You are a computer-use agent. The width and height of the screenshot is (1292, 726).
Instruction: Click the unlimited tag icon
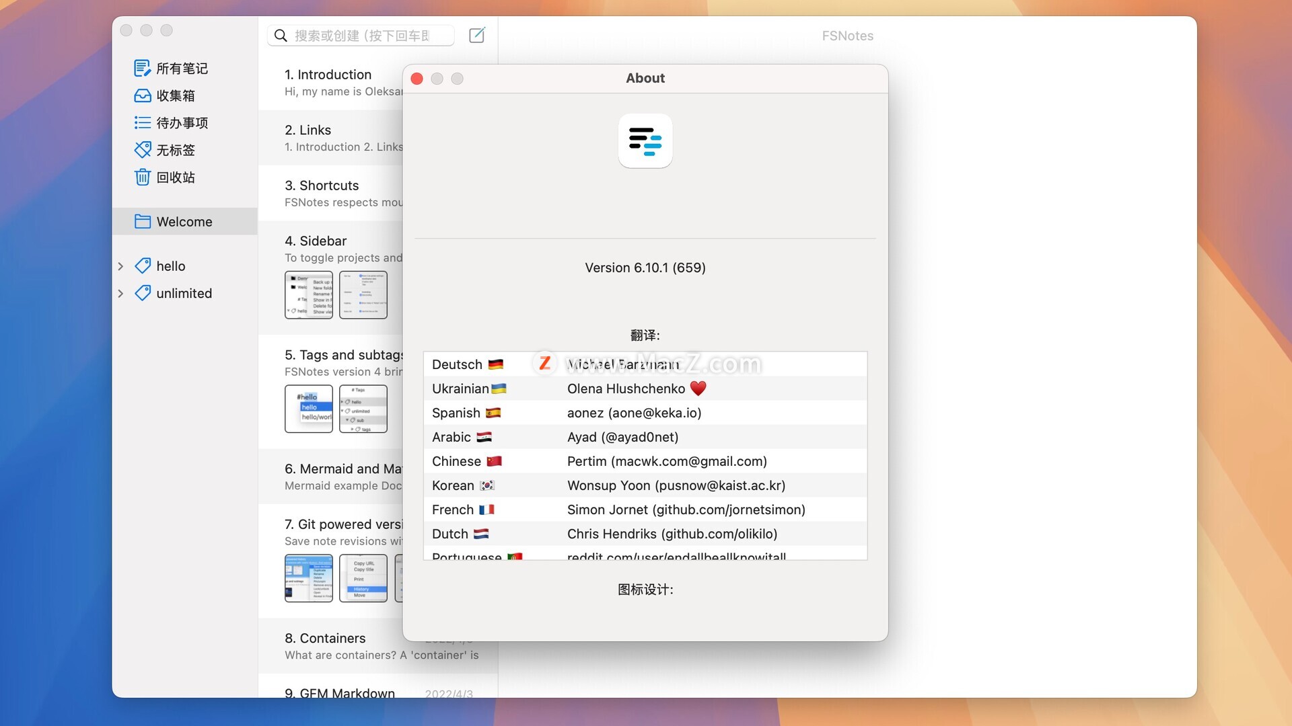pyautogui.click(x=143, y=293)
